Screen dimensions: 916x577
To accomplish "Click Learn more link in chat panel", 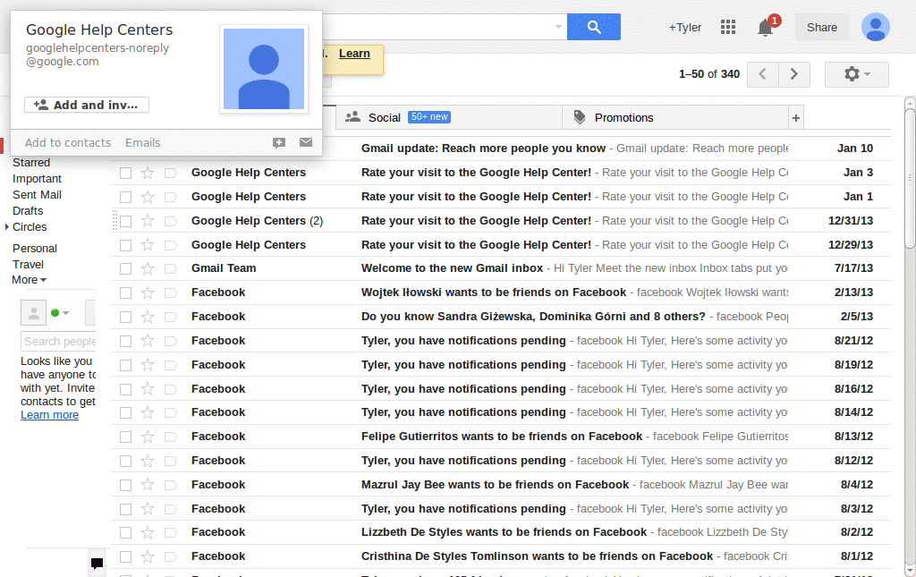I will click(50, 415).
